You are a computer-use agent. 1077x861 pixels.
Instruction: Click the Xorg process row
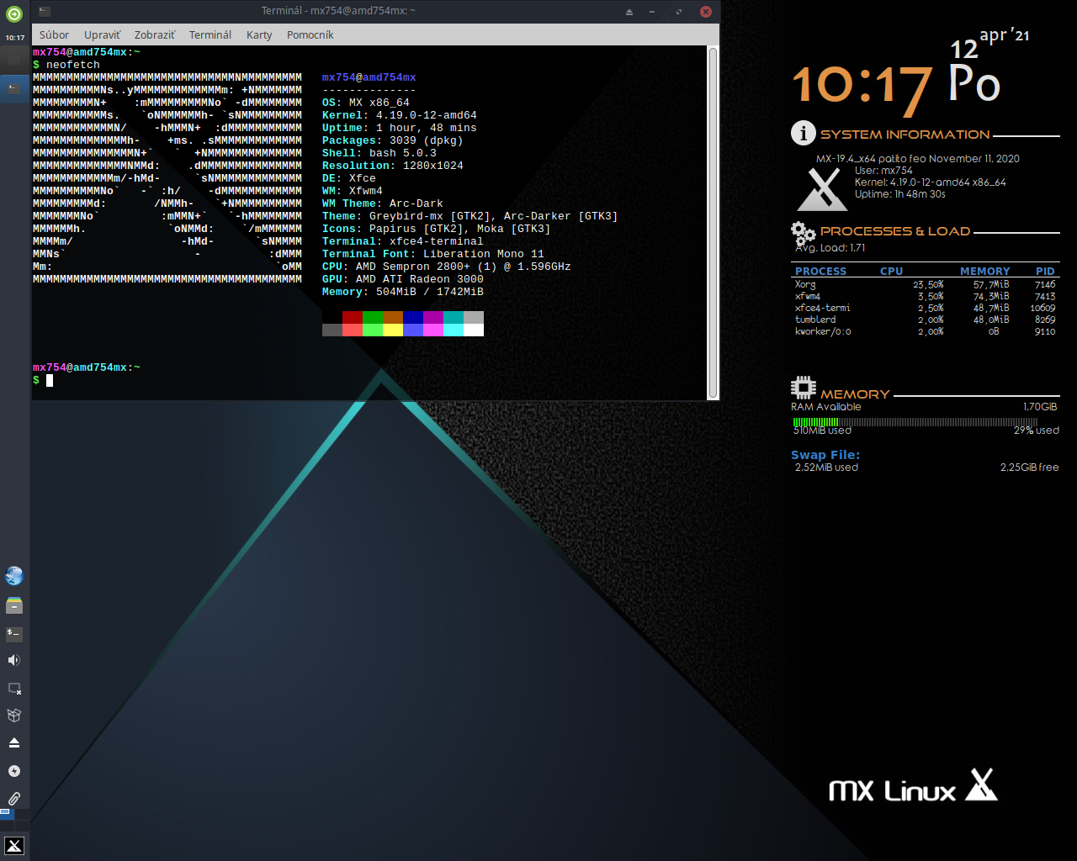pyautogui.click(x=926, y=284)
